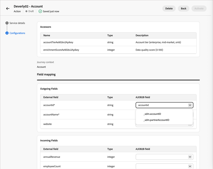
Task: Click the website dropdown chevron
Action: [190, 125]
